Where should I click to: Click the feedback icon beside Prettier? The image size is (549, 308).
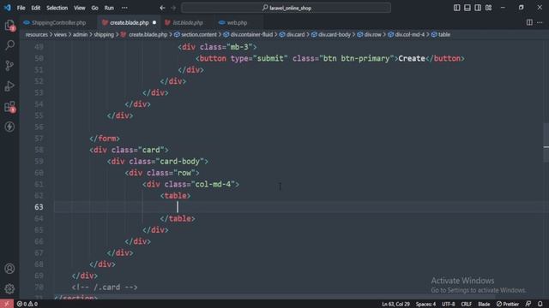click(x=528, y=305)
